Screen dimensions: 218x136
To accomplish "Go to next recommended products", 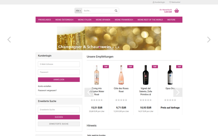I will (178, 92).
